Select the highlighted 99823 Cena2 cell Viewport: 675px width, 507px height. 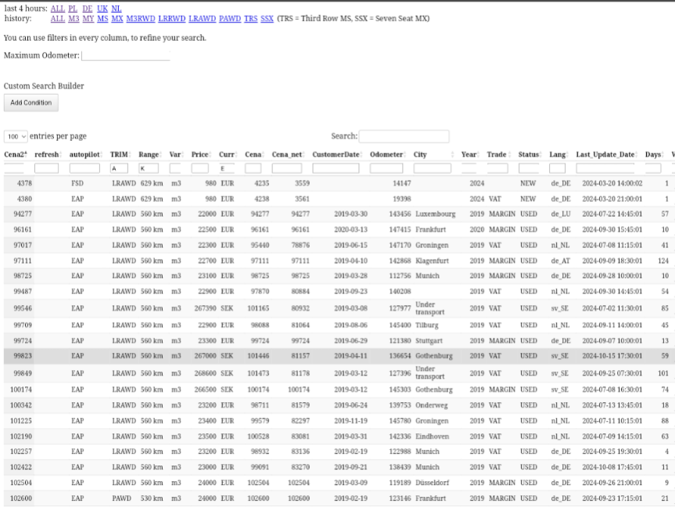(x=23, y=356)
